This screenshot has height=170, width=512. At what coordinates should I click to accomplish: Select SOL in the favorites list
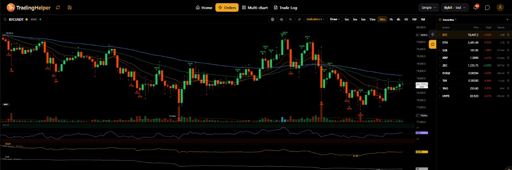coord(474,50)
